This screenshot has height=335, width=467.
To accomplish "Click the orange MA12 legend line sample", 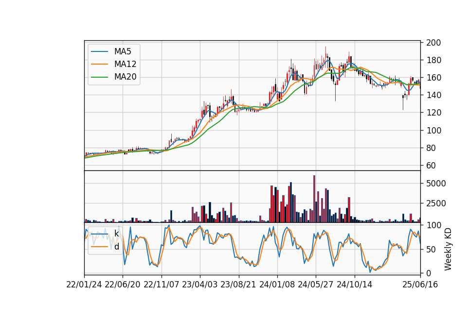I will [99, 64].
